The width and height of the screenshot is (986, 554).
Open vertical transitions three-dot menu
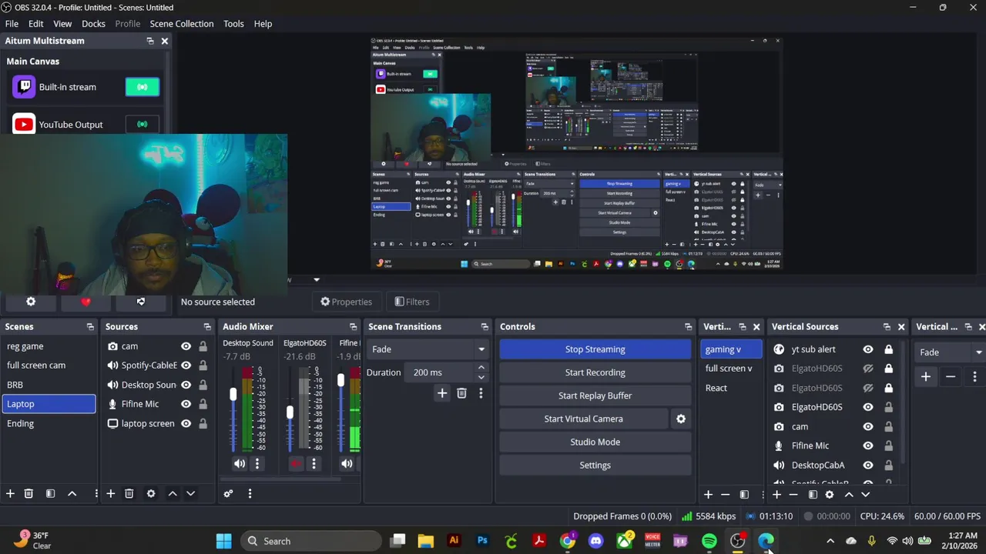[x=974, y=376]
